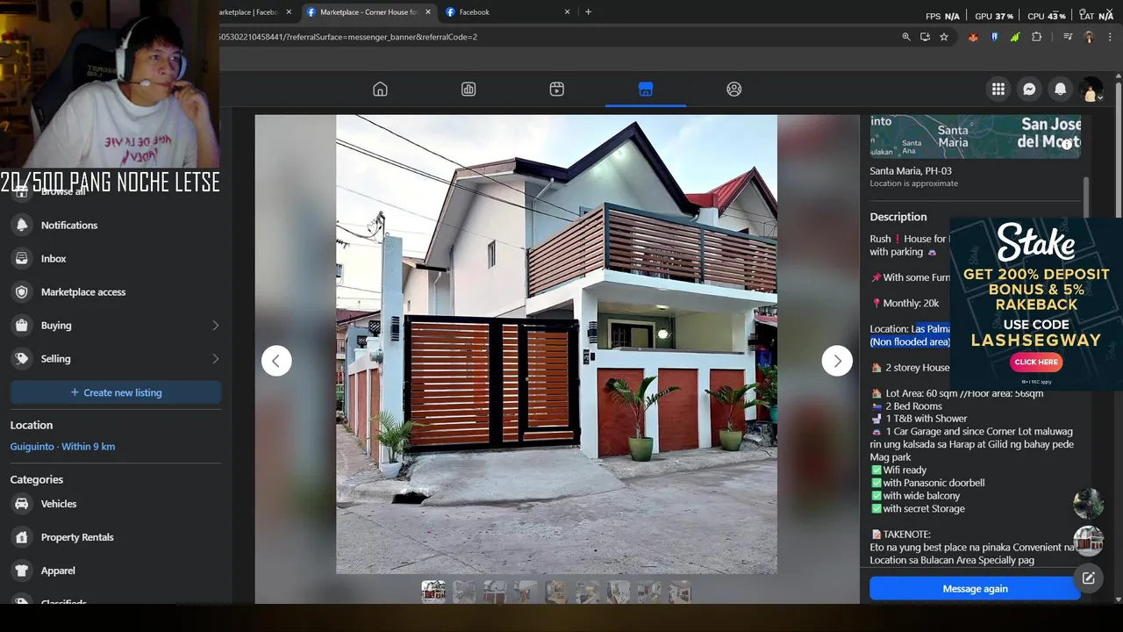
Task: Open Marketplace access in sidebar
Action: tap(116, 292)
